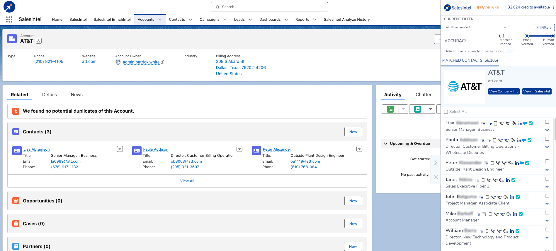Collapse the Upcoming & Overdue section
This screenshot has height=251, width=556.
[x=386, y=144]
